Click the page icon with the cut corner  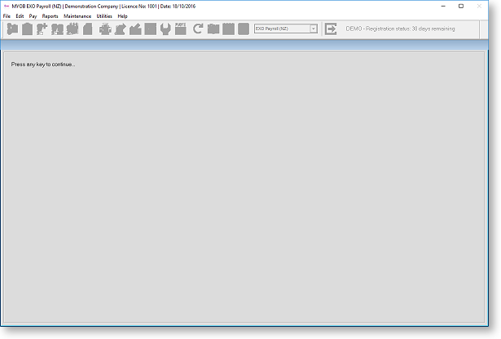tap(87, 29)
